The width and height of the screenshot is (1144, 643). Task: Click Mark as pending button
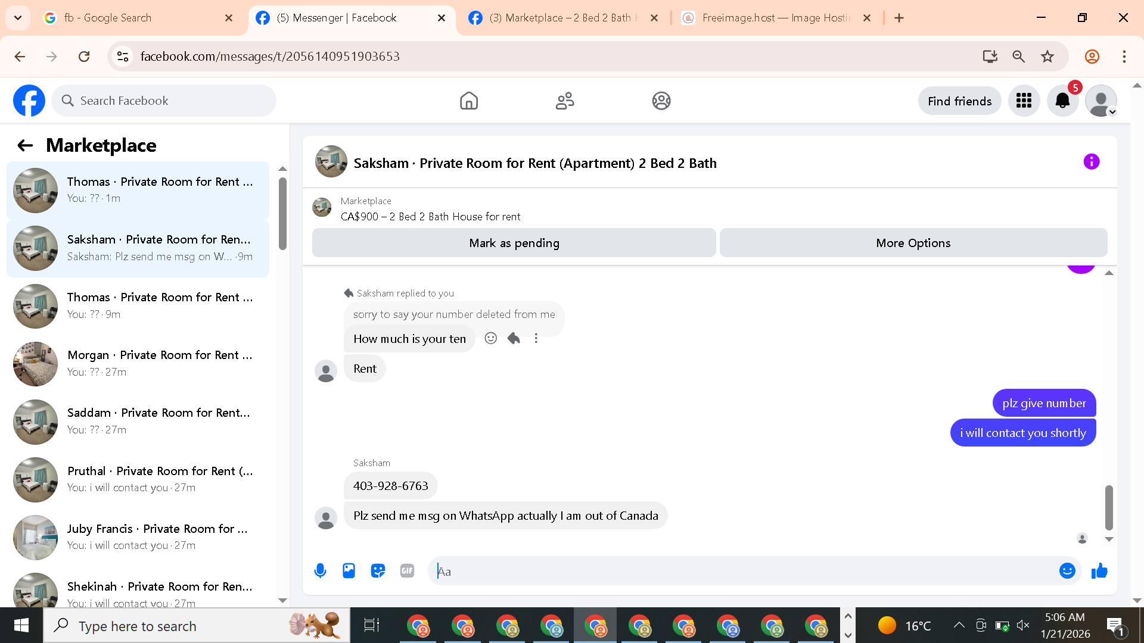coord(514,243)
